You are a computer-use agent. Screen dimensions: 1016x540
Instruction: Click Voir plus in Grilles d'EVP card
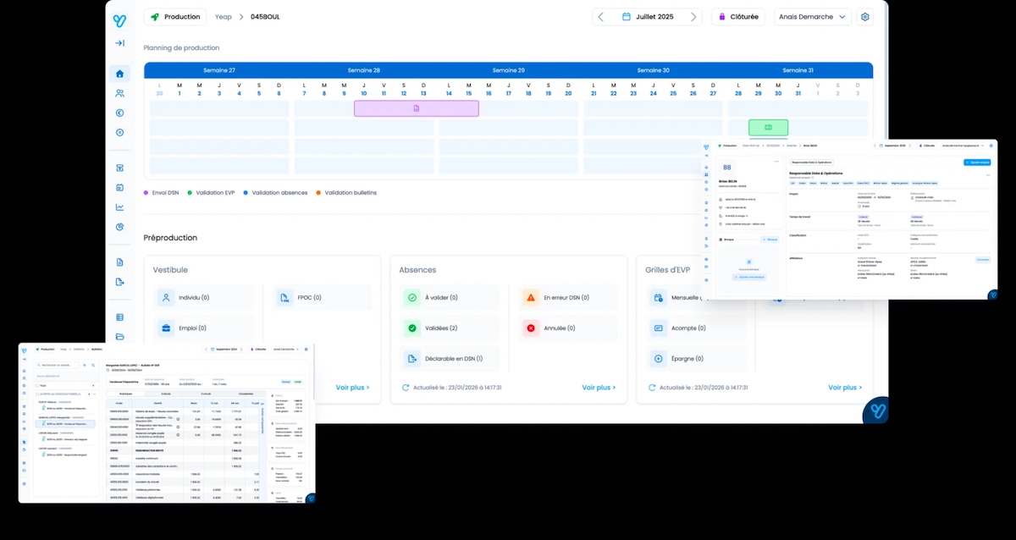pyautogui.click(x=844, y=388)
